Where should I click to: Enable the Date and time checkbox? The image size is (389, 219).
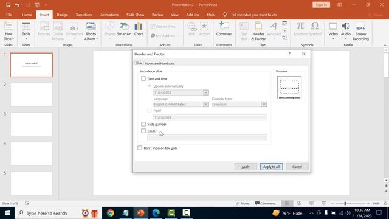pyautogui.click(x=143, y=78)
